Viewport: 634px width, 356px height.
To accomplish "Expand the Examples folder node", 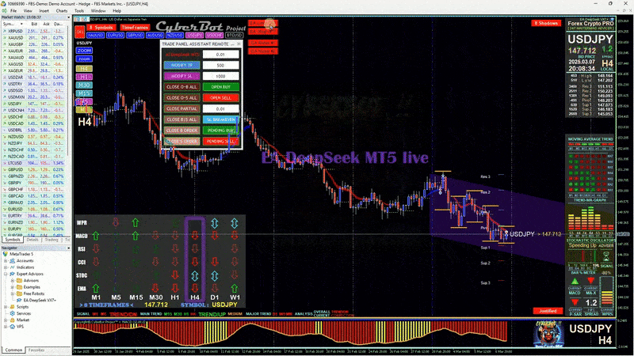I will pos(12,287).
